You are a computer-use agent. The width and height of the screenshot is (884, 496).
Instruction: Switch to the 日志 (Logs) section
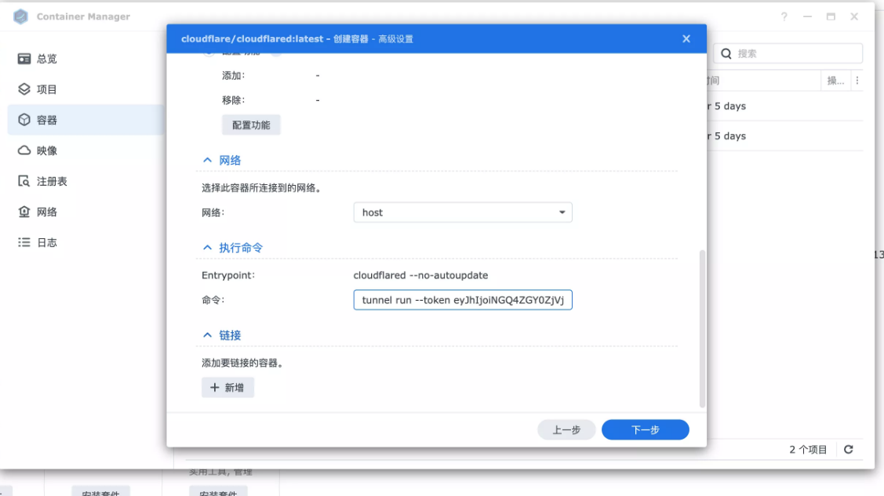coord(21,241)
